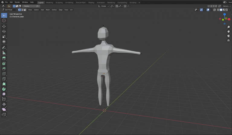Screen dimensions: 232x135
Task: Open the Options dropdown
Action: (227, 6)
